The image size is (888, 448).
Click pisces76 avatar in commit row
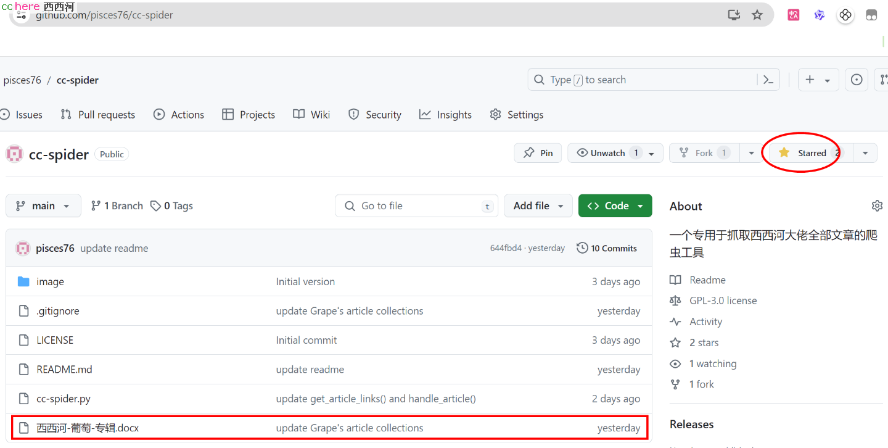23,248
